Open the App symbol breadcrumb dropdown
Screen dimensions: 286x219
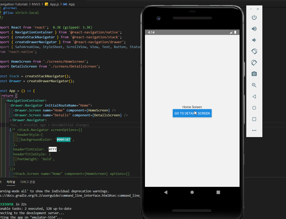[71, 4]
